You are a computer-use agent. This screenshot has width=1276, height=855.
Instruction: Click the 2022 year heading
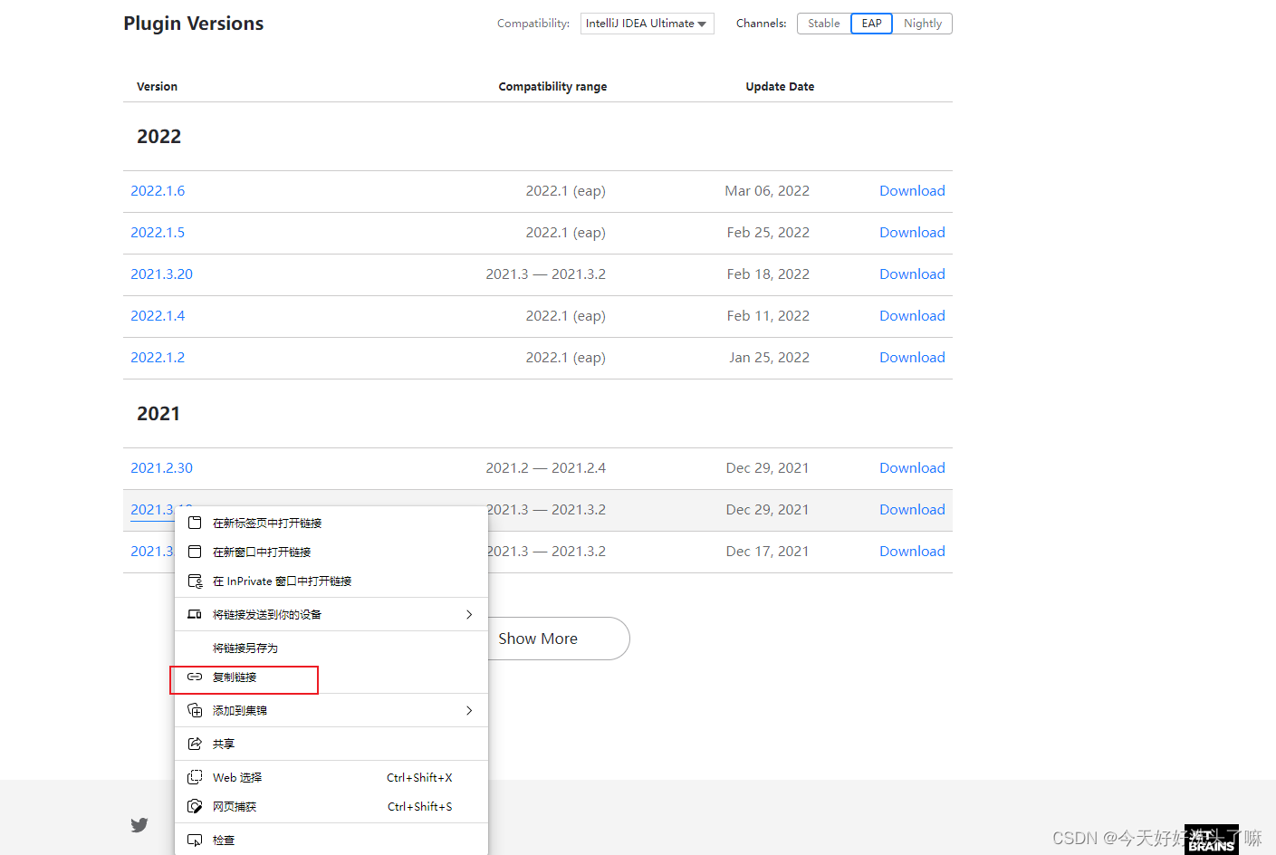tap(158, 136)
